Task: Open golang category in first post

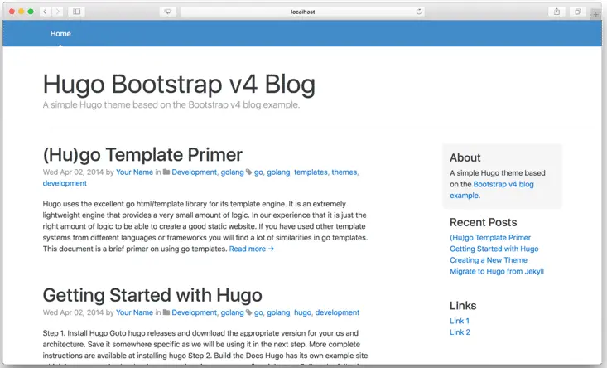Action: (232, 172)
